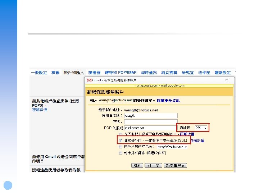Open learn-more link beside SSL option
Image resolution: width=259 pixels, height=194 pixels.
[197, 140]
